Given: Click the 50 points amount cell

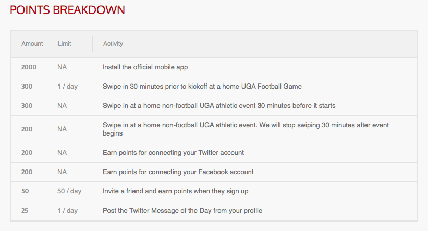Looking at the screenshot, I should 25,191.
